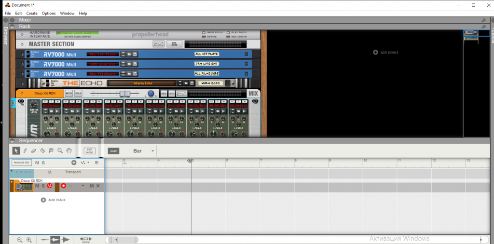This screenshot has width=494, height=244.
Task: Open Master Section compressor curve display button
Action: 158,44
